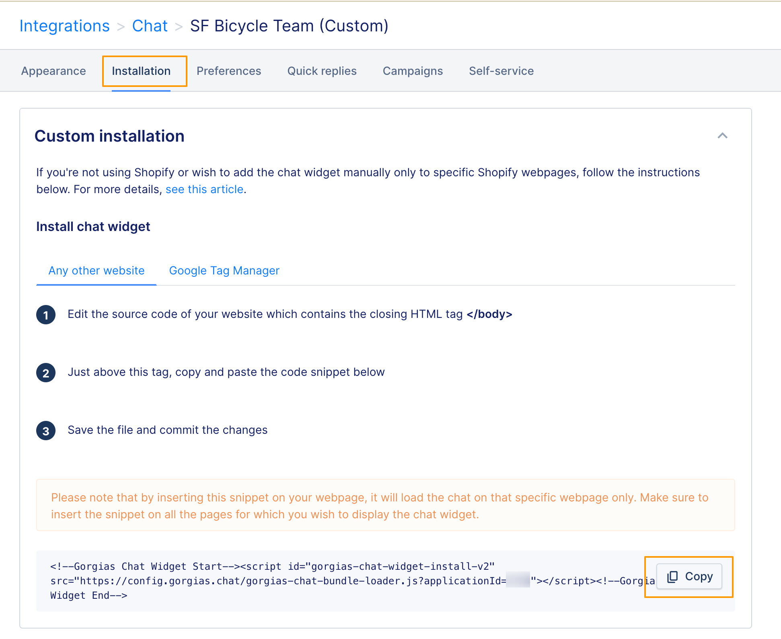Copy the chat widget code snippet
Viewport: 781px width, 639px height.
689,576
